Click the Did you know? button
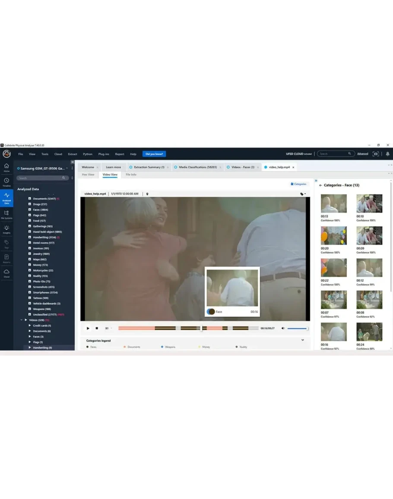 (154, 154)
